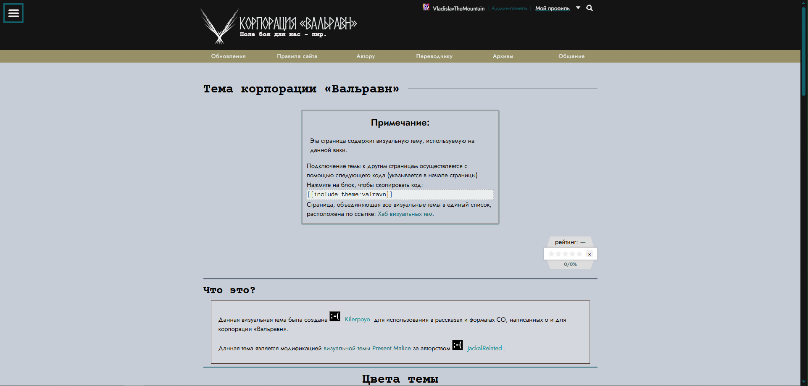This screenshot has width=808, height=386.
Task: Open the Общение navigation menu
Action: [571, 56]
